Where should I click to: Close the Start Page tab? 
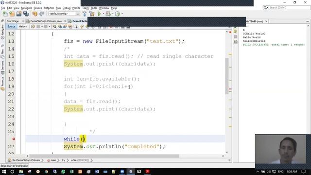23,21
